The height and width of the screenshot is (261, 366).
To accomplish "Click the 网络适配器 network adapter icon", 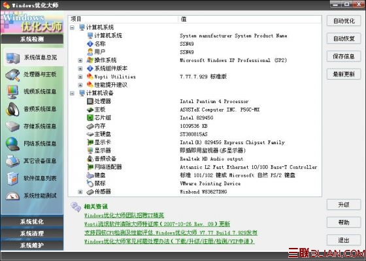I will tap(90, 167).
